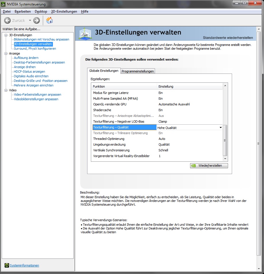Screen dimensions: 264x274
Task: Click the settings list scrollbar thumb
Action: pos(225,140)
